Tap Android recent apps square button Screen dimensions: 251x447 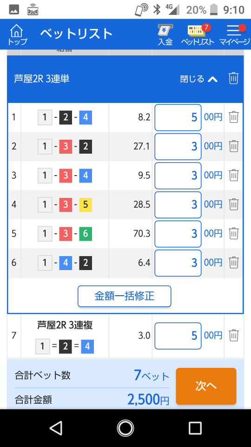pos(195,428)
